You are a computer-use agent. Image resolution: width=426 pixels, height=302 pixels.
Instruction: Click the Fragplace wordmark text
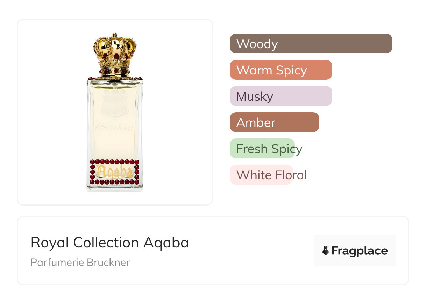[x=360, y=251]
